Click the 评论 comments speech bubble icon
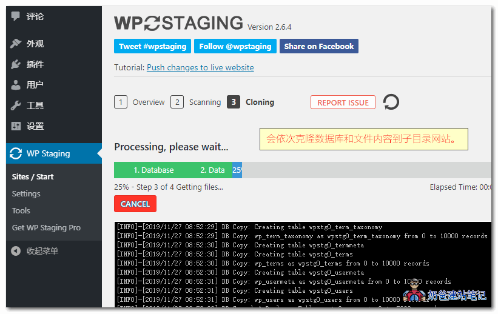This screenshot has height=314, width=498. [15, 16]
